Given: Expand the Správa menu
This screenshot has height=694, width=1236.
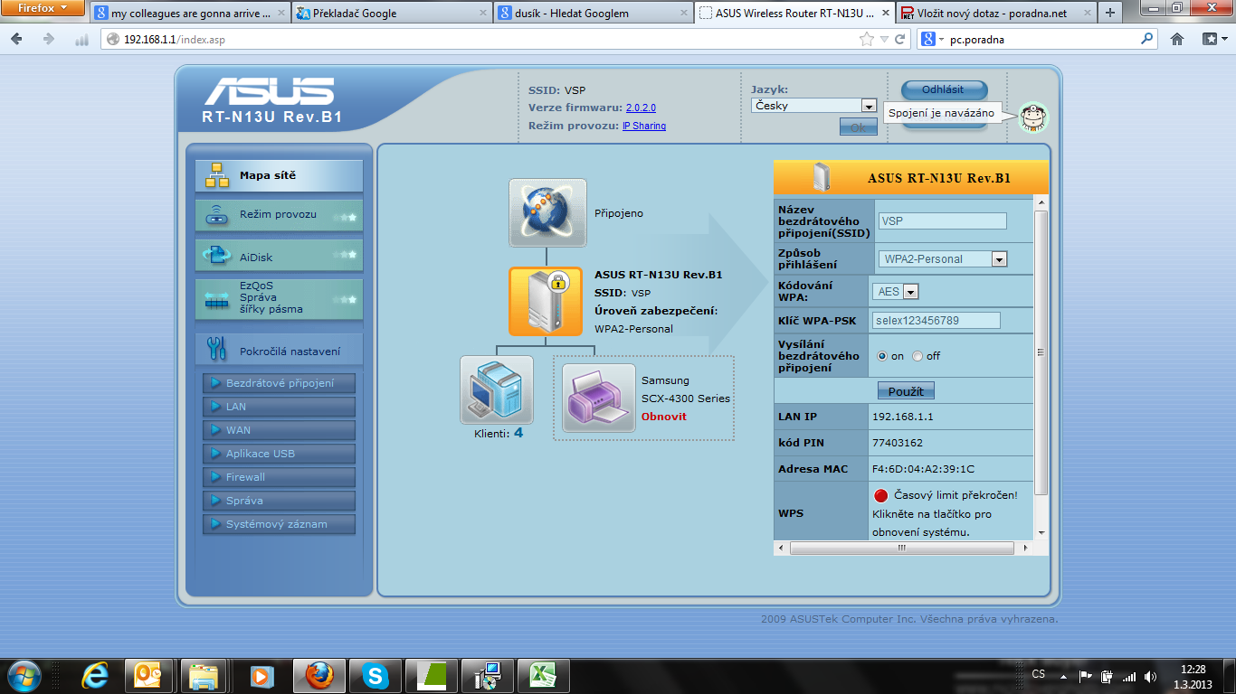Looking at the screenshot, I should 279,501.
